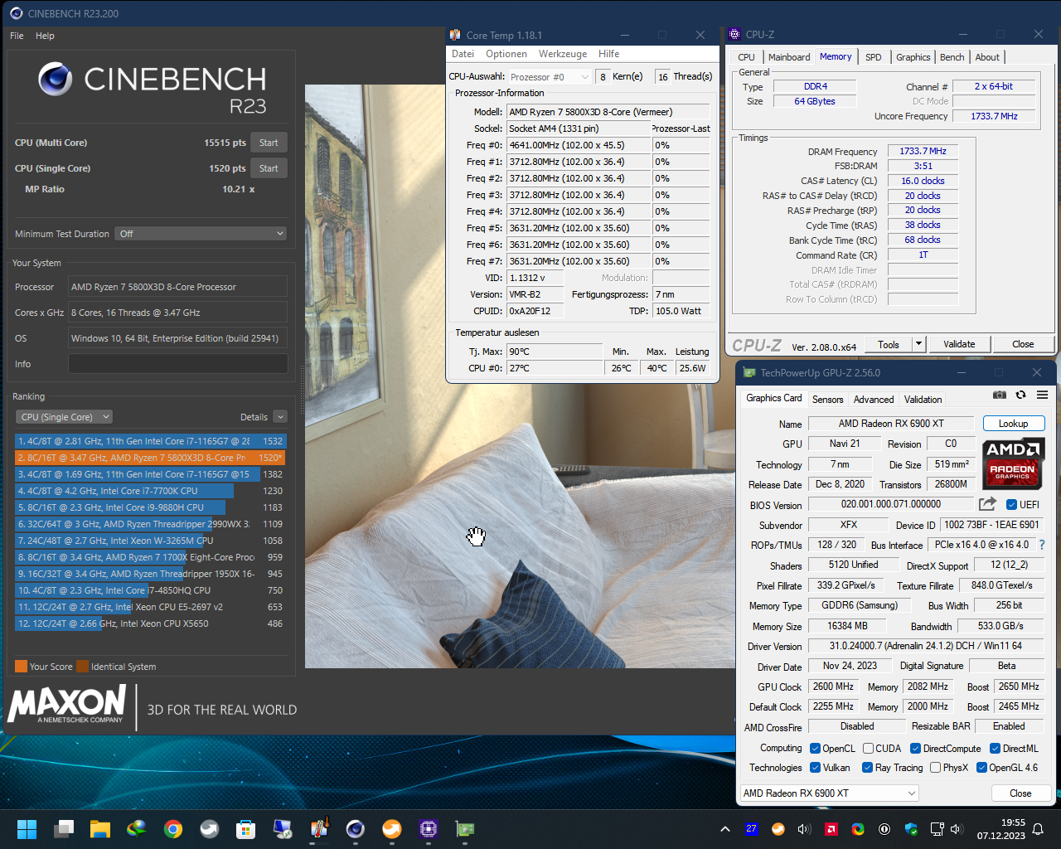
Task: Click the AMD Radeon Graphics logo
Action: [1013, 463]
